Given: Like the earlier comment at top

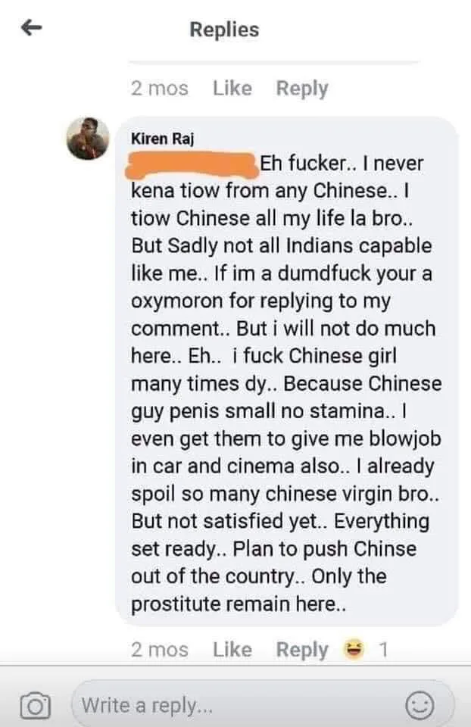Looking at the screenshot, I should tap(232, 88).
